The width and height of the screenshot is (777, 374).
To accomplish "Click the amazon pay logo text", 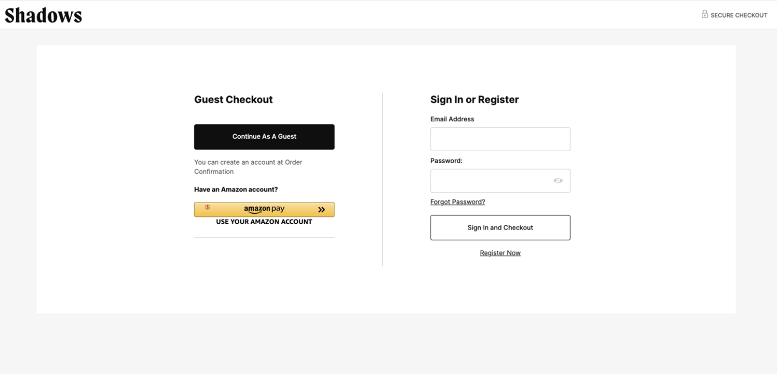I will pyautogui.click(x=264, y=209).
